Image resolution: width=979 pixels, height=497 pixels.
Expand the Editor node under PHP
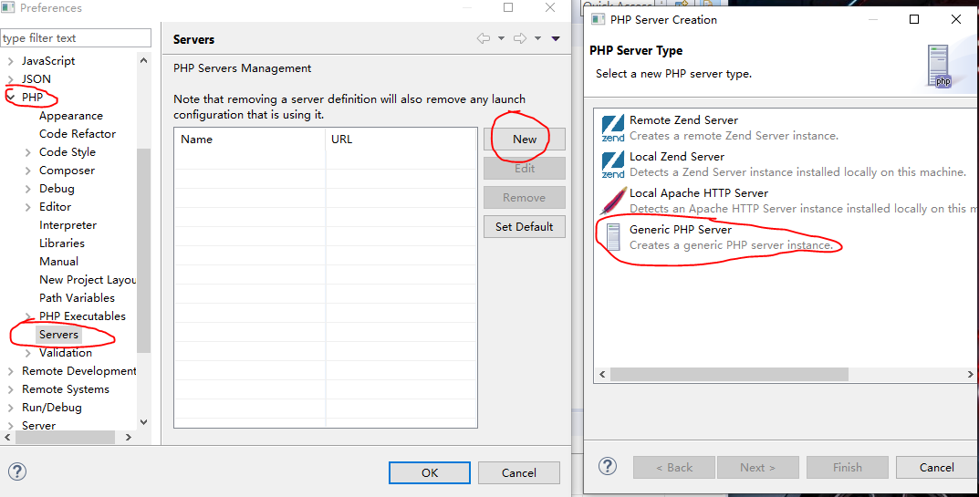click(28, 207)
